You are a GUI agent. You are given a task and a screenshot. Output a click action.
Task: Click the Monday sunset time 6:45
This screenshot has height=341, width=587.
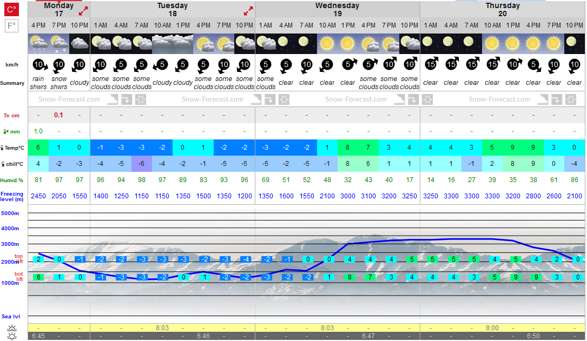[x=38, y=336]
